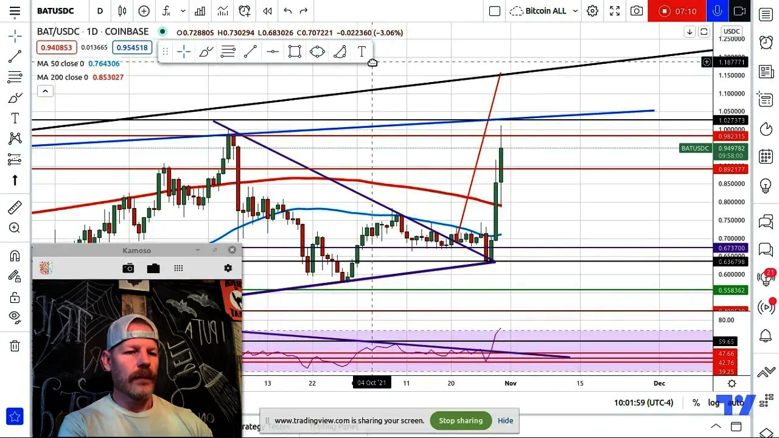Select ellipse shape in the floating toolbar

[x=317, y=52]
